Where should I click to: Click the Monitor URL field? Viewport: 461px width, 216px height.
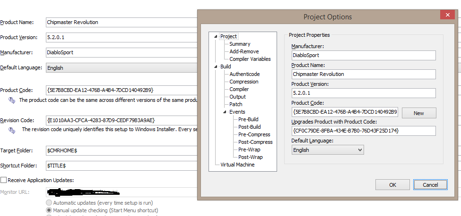click(122, 192)
